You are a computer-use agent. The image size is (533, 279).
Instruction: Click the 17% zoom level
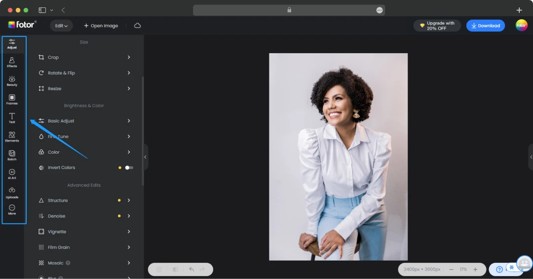coord(463,269)
